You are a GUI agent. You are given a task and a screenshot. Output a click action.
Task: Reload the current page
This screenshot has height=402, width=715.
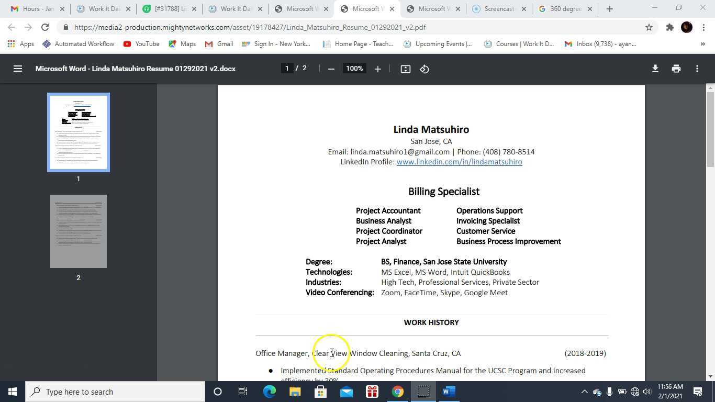[44, 27]
